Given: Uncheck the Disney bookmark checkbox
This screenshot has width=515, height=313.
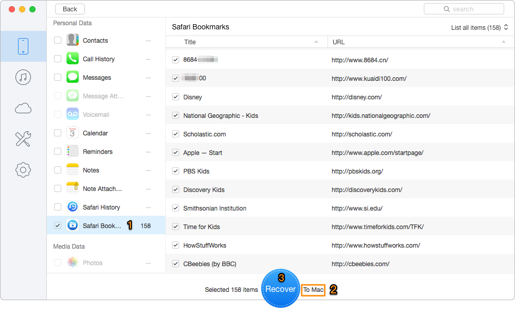Looking at the screenshot, I should tap(176, 97).
